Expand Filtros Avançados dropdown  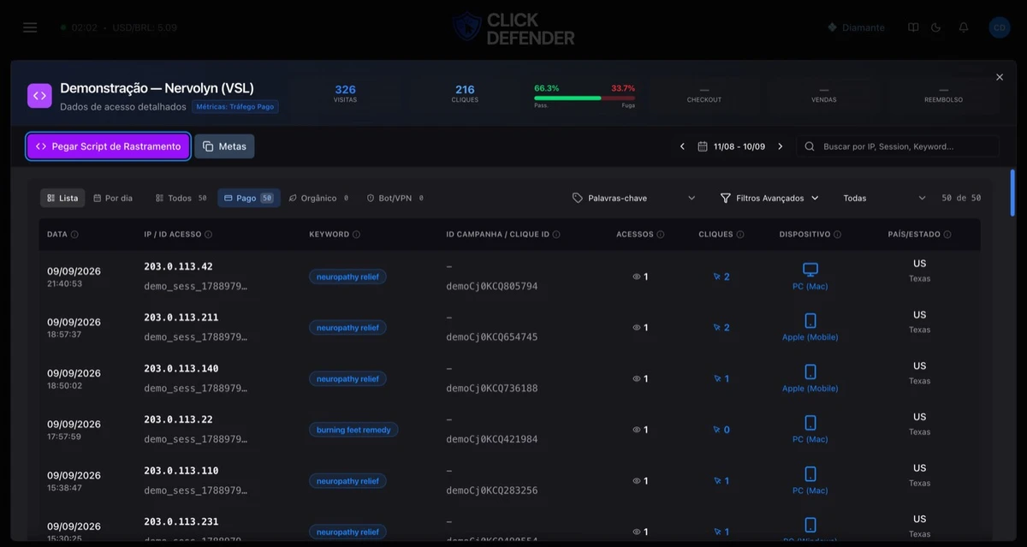point(769,198)
